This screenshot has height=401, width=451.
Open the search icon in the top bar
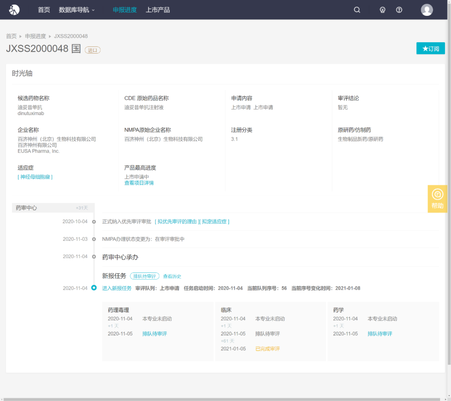[x=357, y=10]
